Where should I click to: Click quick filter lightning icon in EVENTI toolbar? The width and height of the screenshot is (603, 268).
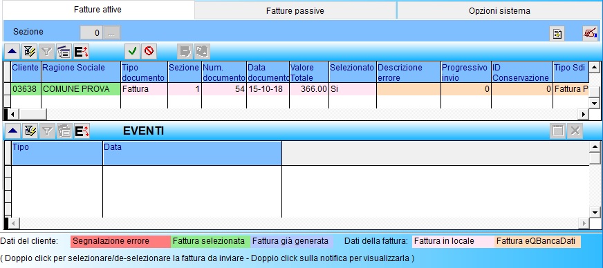point(30,131)
